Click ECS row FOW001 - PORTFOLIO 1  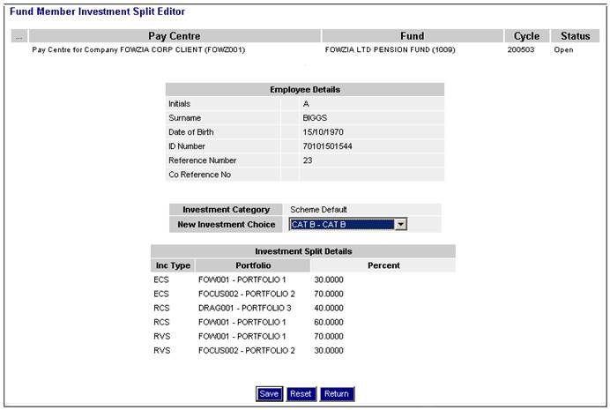242,280
